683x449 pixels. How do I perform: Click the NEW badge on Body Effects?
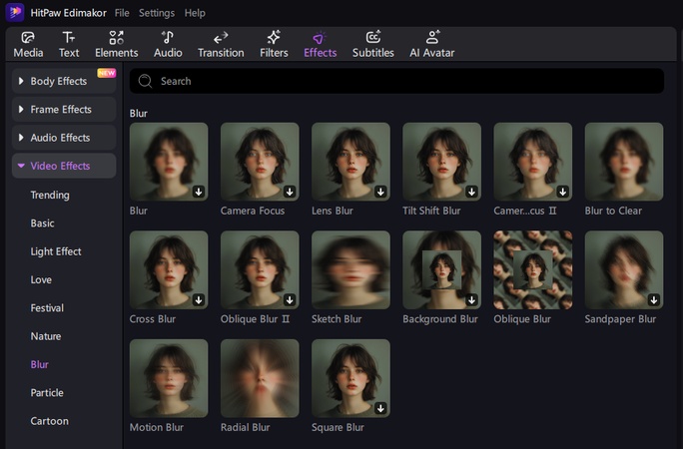click(x=106, y=73)
